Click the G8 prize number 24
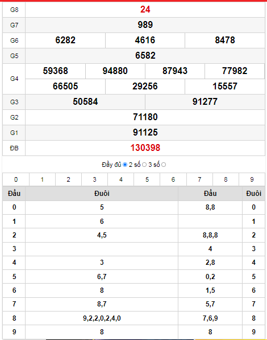This screenshot has height=340, width=267. coord(145,10)
